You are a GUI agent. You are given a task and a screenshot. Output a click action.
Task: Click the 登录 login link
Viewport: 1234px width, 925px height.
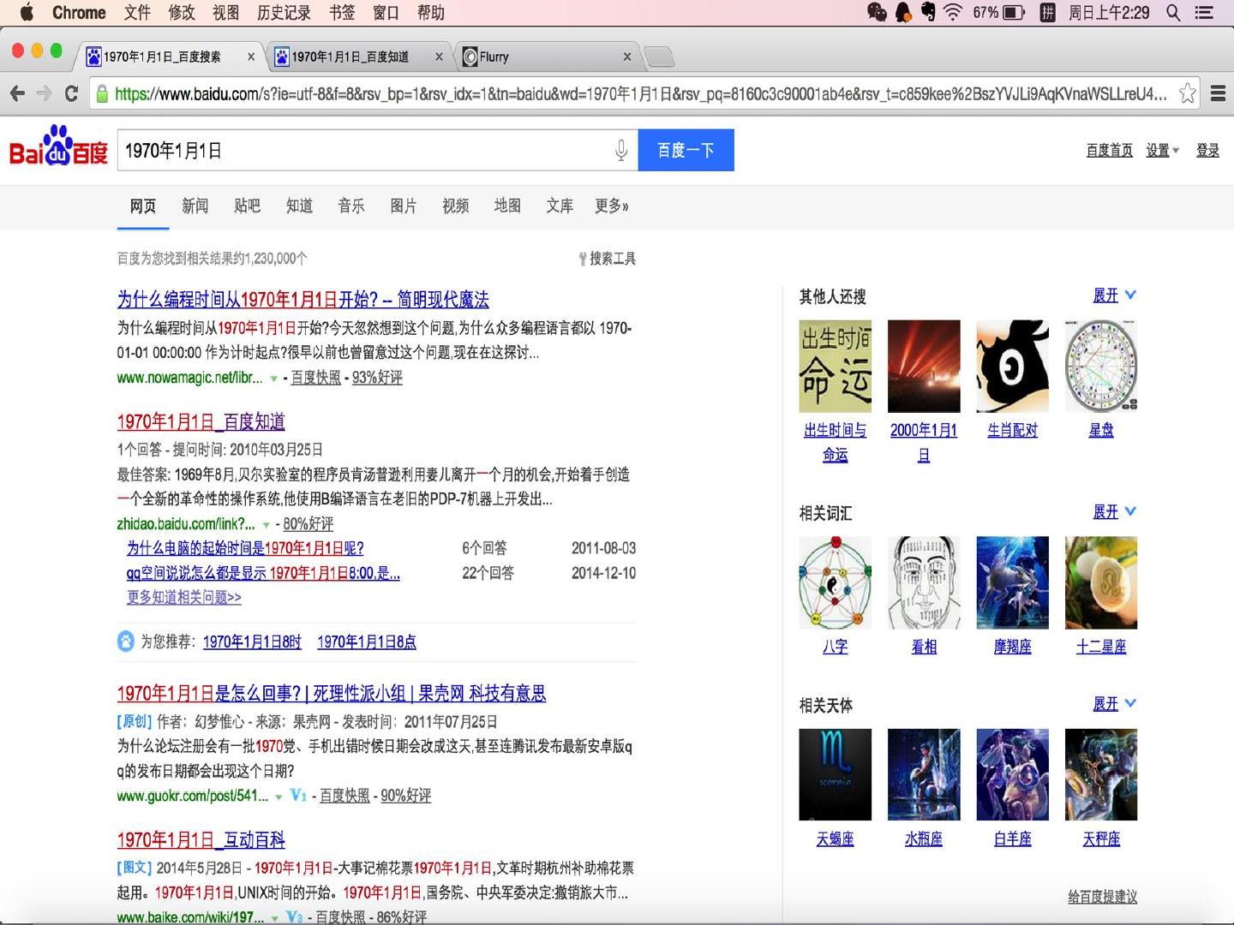(1208, 151)
